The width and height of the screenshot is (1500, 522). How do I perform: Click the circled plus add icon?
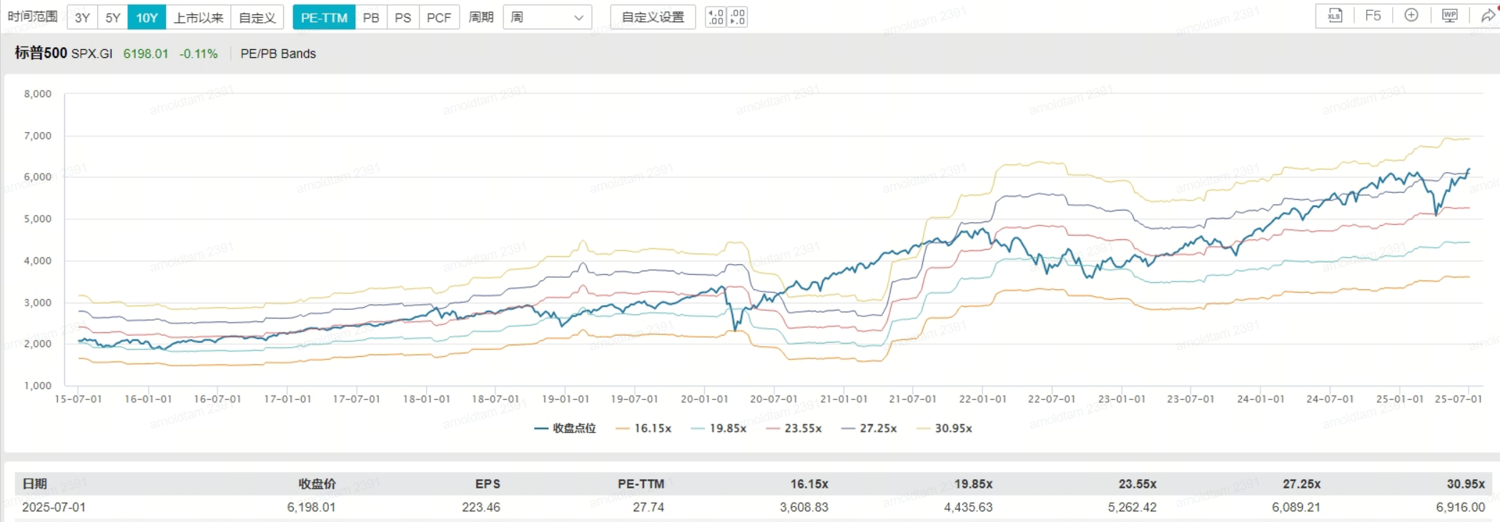(1411, 16)
